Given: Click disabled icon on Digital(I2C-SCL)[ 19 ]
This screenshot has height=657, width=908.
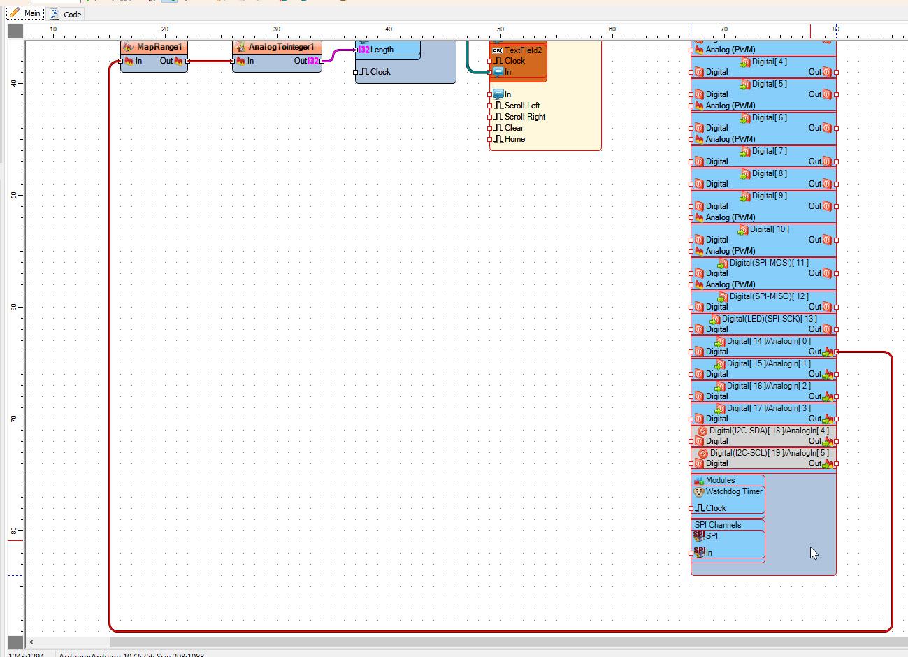Looking at the screenshot, I should point(702,454).
